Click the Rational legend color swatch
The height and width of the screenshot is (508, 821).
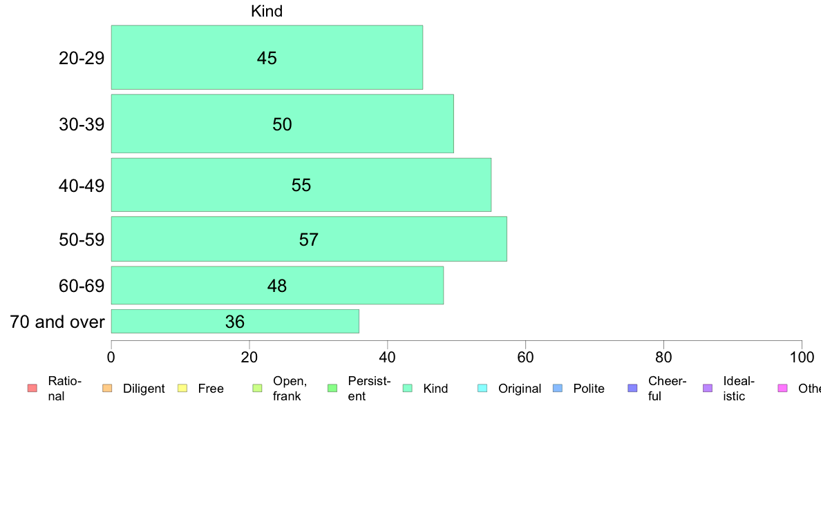click(x=32, y=388)
